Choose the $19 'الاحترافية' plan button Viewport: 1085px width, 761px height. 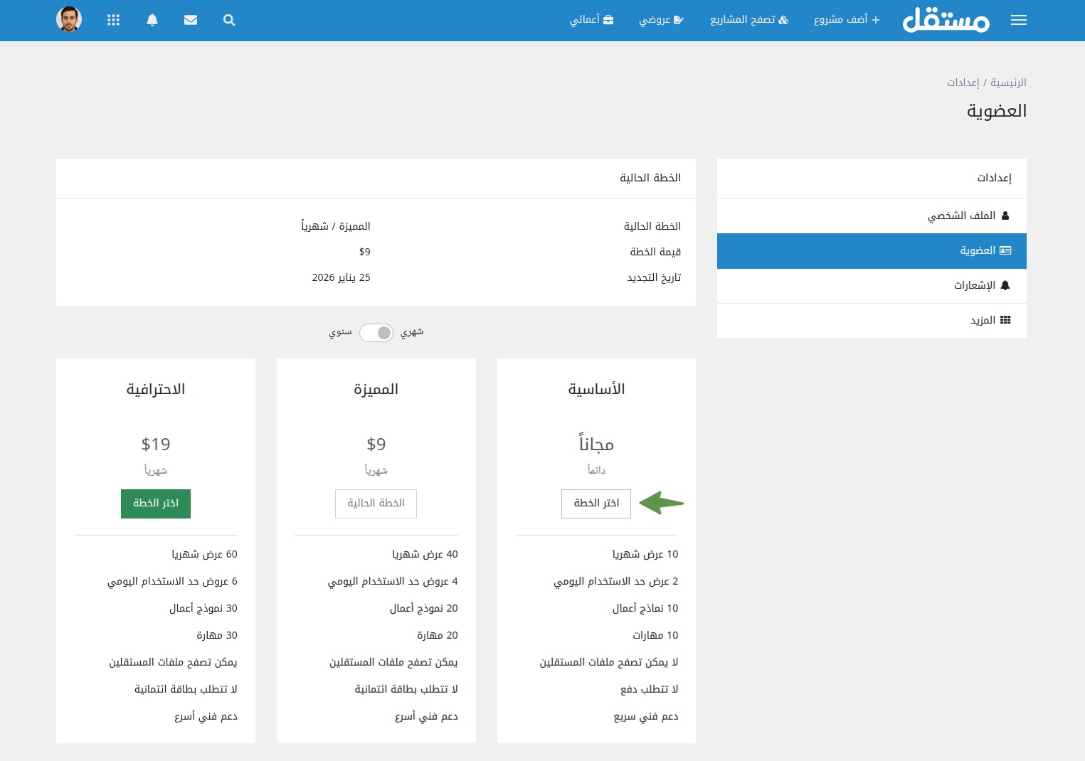point(156,504)
